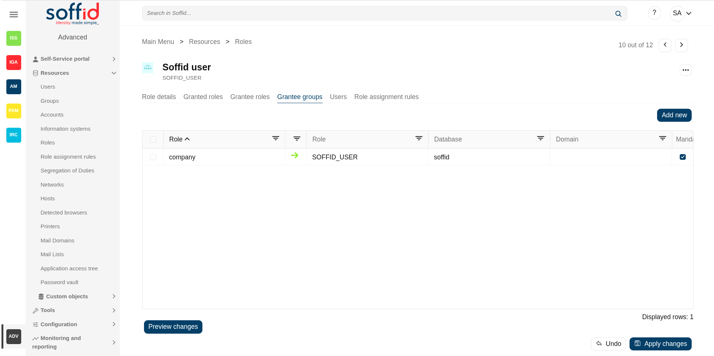Image resolution: width=714 pixels, height=356 pixels.
Task: Open Networks in the sidebar
Action: (x=52, y=185)
